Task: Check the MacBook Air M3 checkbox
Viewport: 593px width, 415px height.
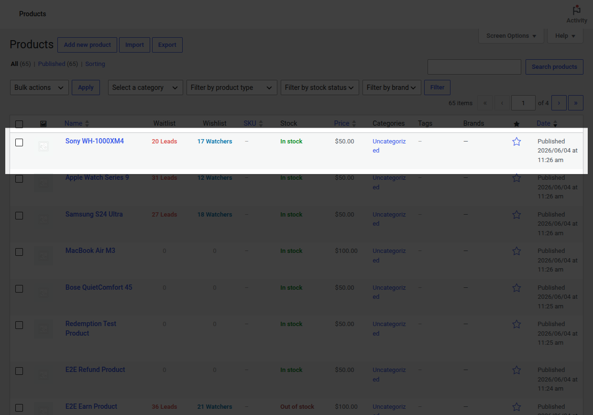Action: click(x=19, y=252)
